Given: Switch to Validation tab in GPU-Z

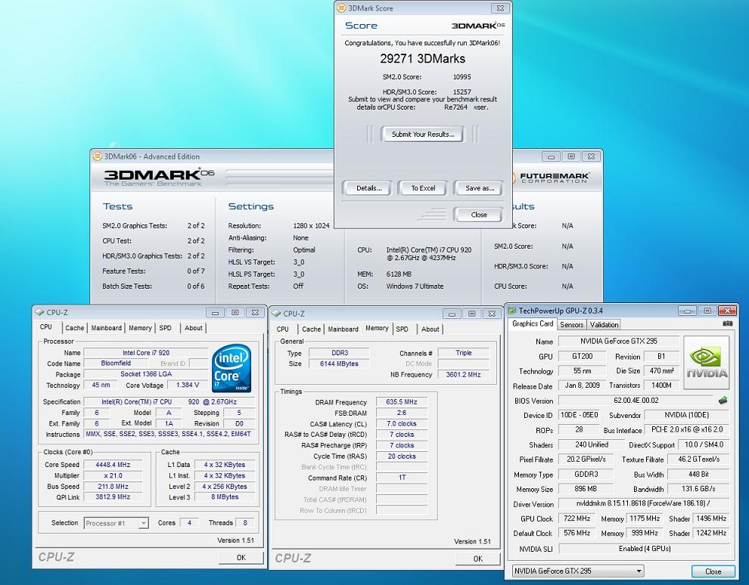Looking at the screenshot, I should click(x=604, y=324).
